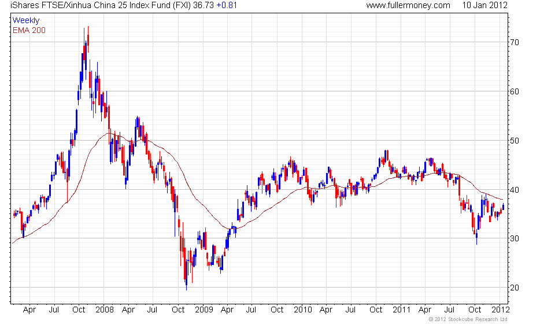Screen dimensions: 555x324
Task: Select the EMA 200 legend label
Action: (29, 30)
